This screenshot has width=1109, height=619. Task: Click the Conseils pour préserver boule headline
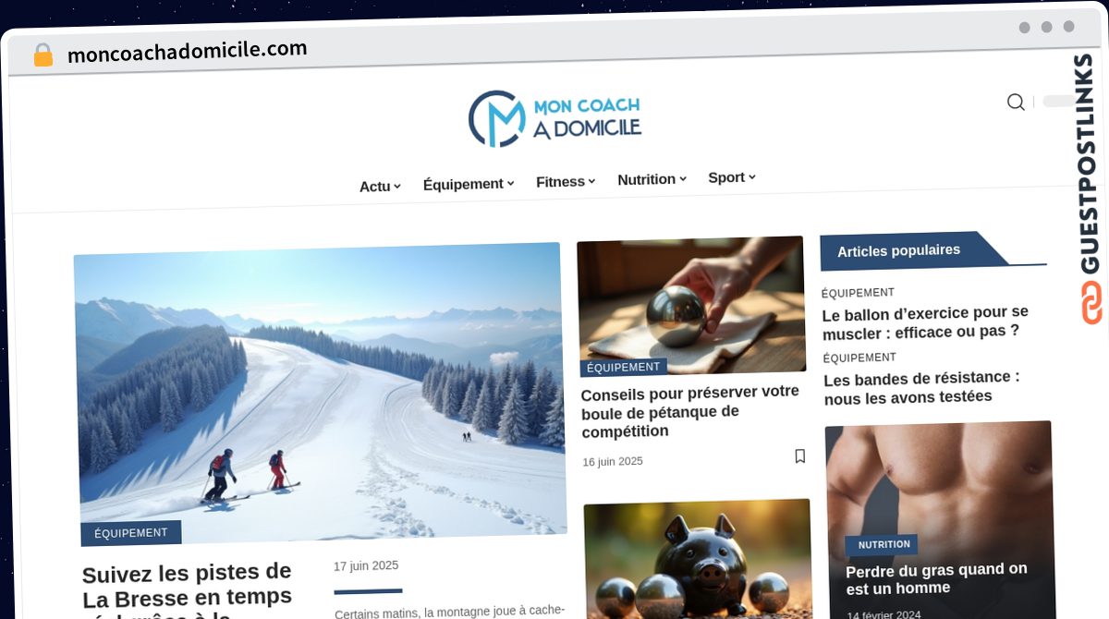click(690, 411)
